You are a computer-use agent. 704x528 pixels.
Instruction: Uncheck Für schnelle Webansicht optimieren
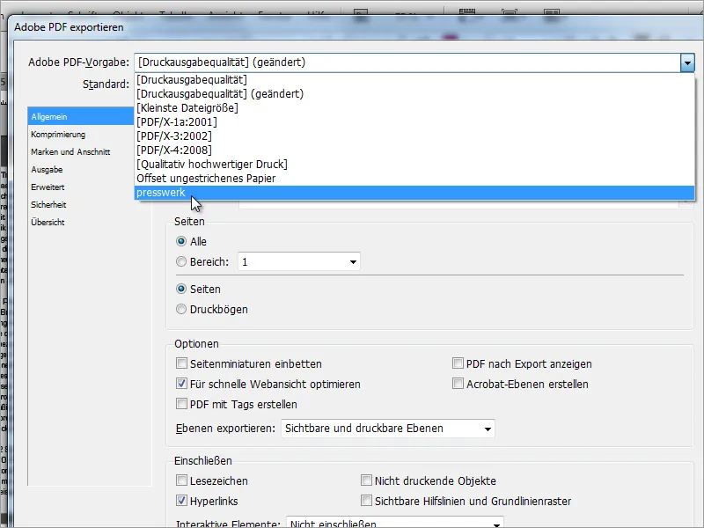click(x=181, y=384)
